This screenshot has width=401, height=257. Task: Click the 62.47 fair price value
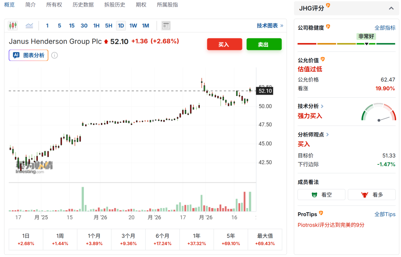click(388, 80)
